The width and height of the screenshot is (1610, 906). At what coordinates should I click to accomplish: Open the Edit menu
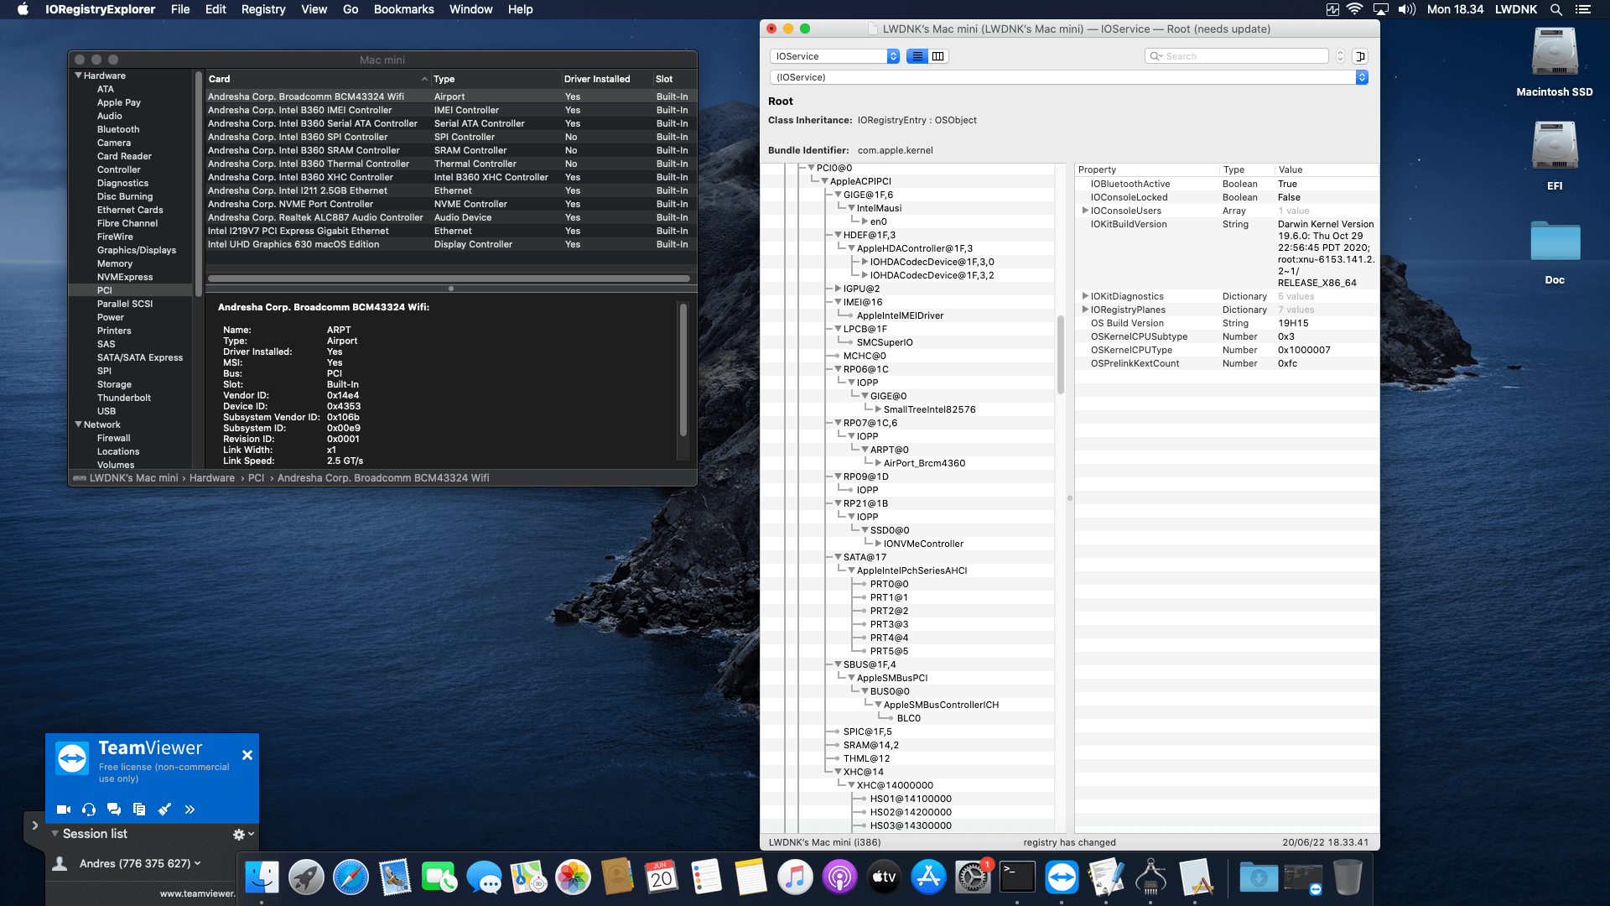tap(216, 9)
